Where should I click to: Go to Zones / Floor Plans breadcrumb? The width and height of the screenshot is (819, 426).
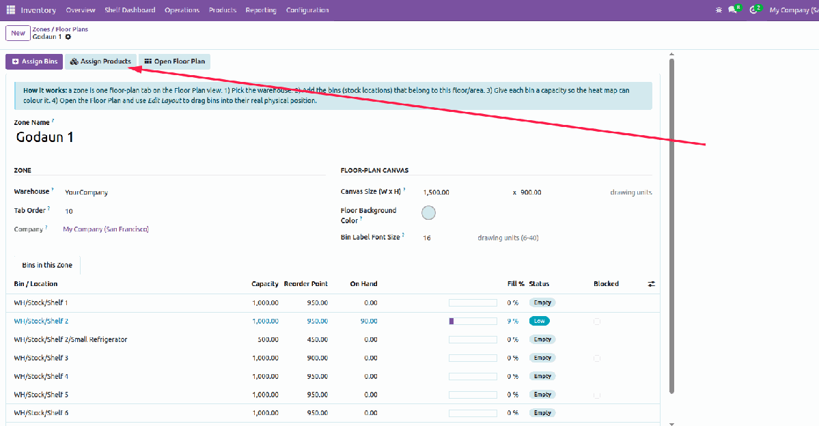pos(60,29)
